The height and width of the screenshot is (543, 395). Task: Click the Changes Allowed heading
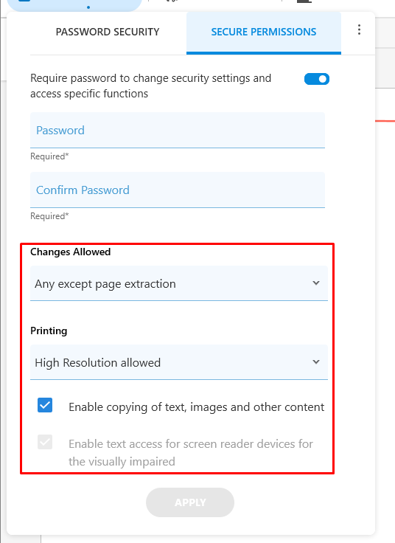(71, 252)
